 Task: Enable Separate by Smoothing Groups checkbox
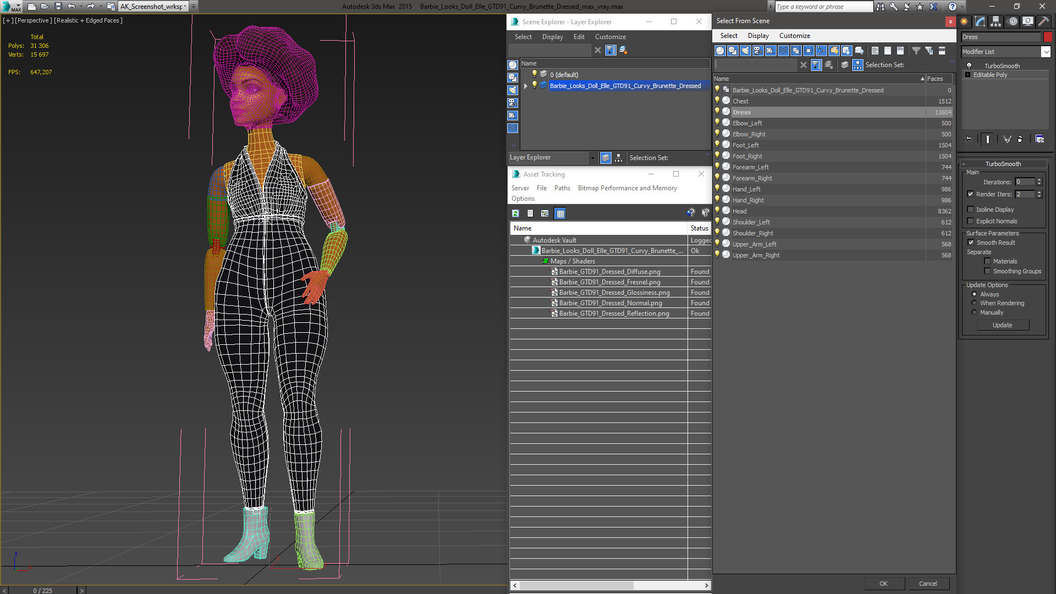click(x=987, y=271)
